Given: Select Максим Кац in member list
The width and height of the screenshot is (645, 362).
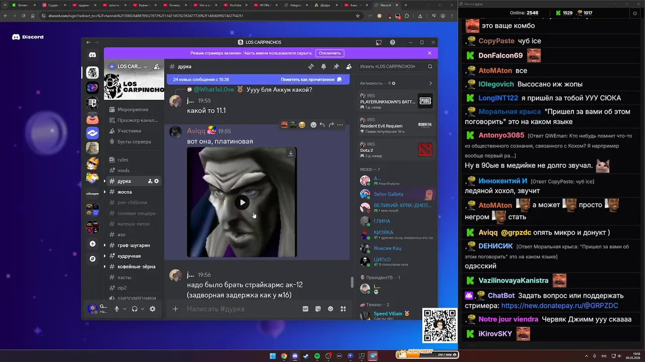Looking at the screenshot, I should (397, 248).
